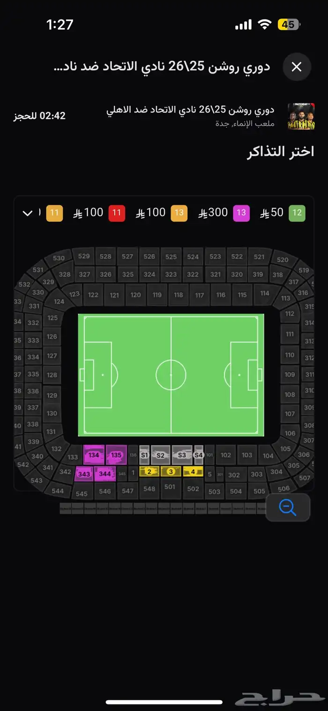Tap the orange 13 category badge
This screenshot has width=328, height=711.
click(x=179, y=213)
